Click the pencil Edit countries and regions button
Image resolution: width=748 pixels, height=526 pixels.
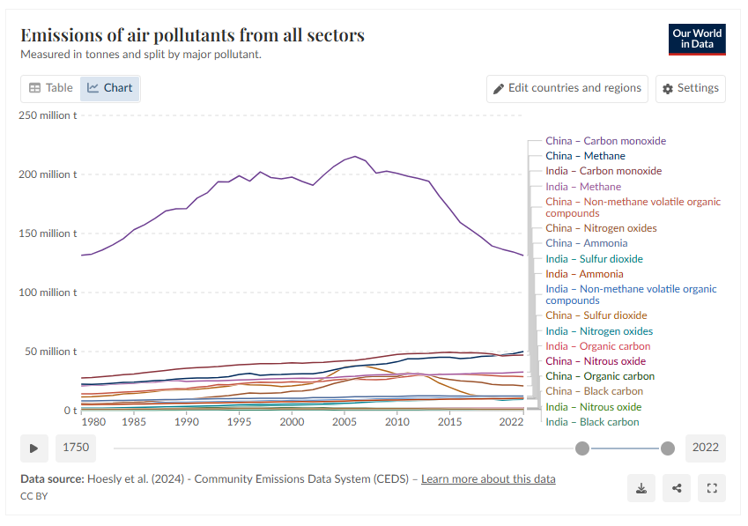[x=567, y=89]
